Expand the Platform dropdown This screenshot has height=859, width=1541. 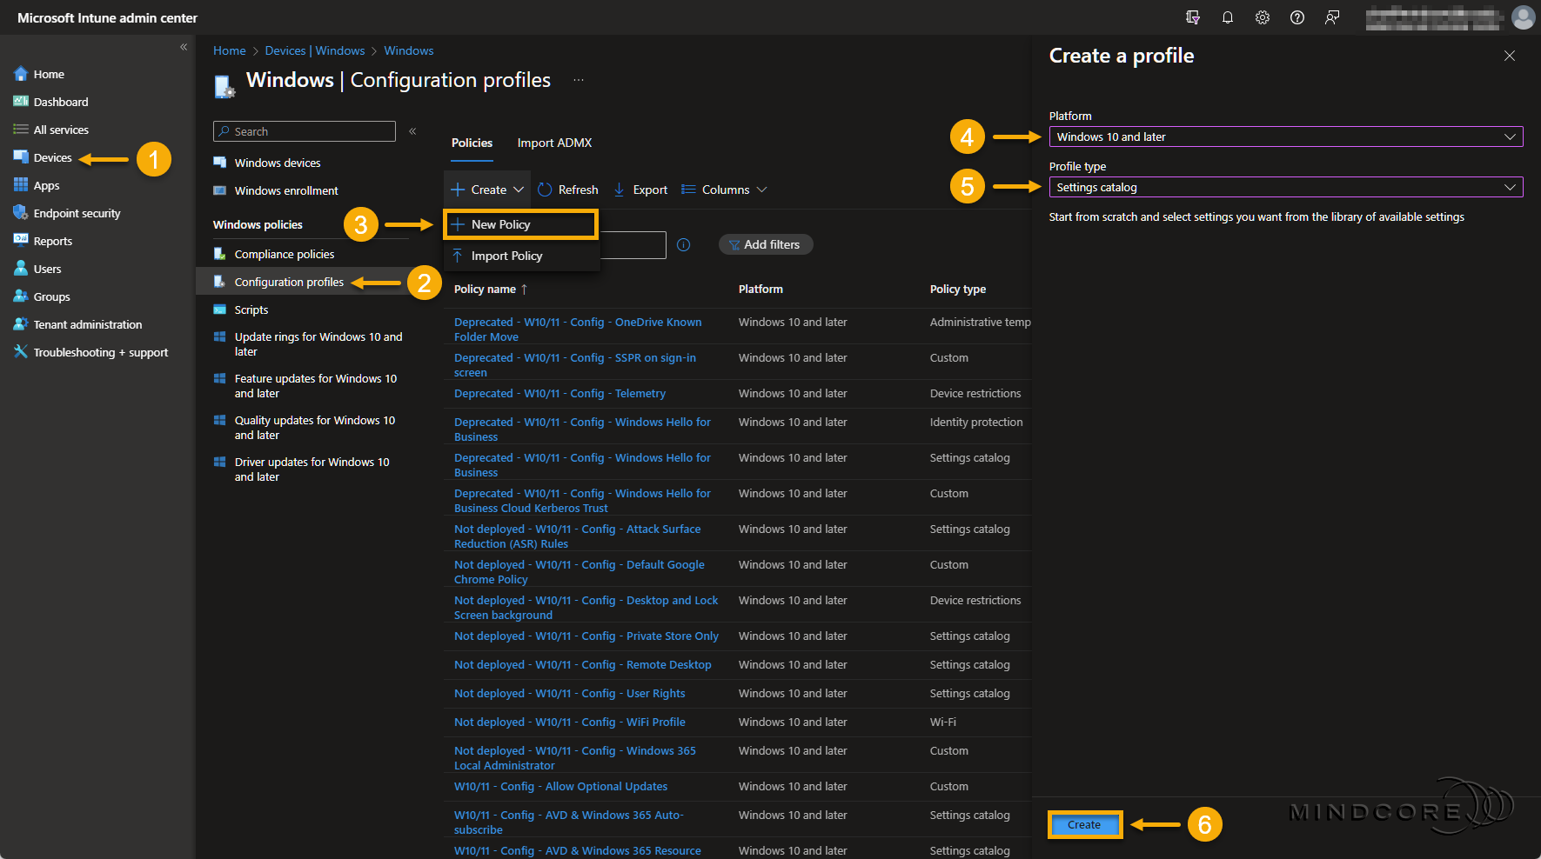[x=1286, y=137]
